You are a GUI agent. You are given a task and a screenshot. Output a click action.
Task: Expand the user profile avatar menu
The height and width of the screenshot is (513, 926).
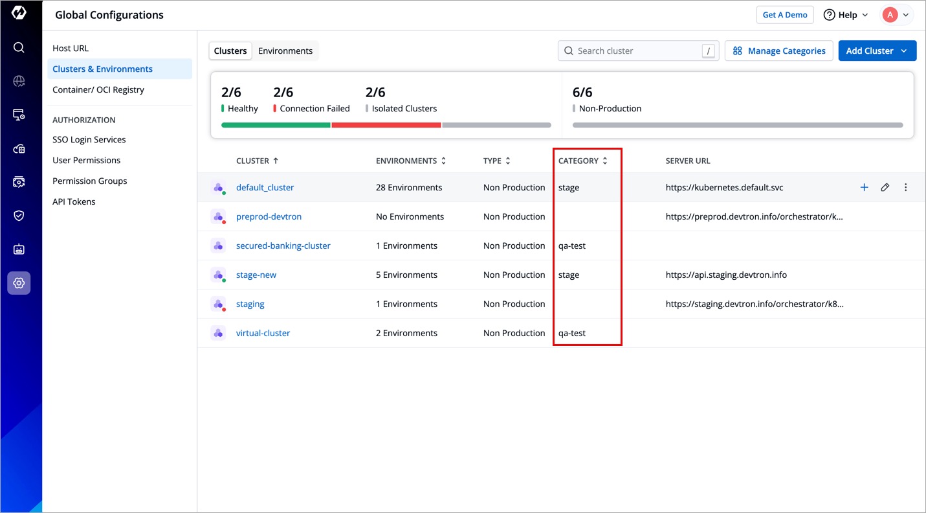(x=896, y=15)
